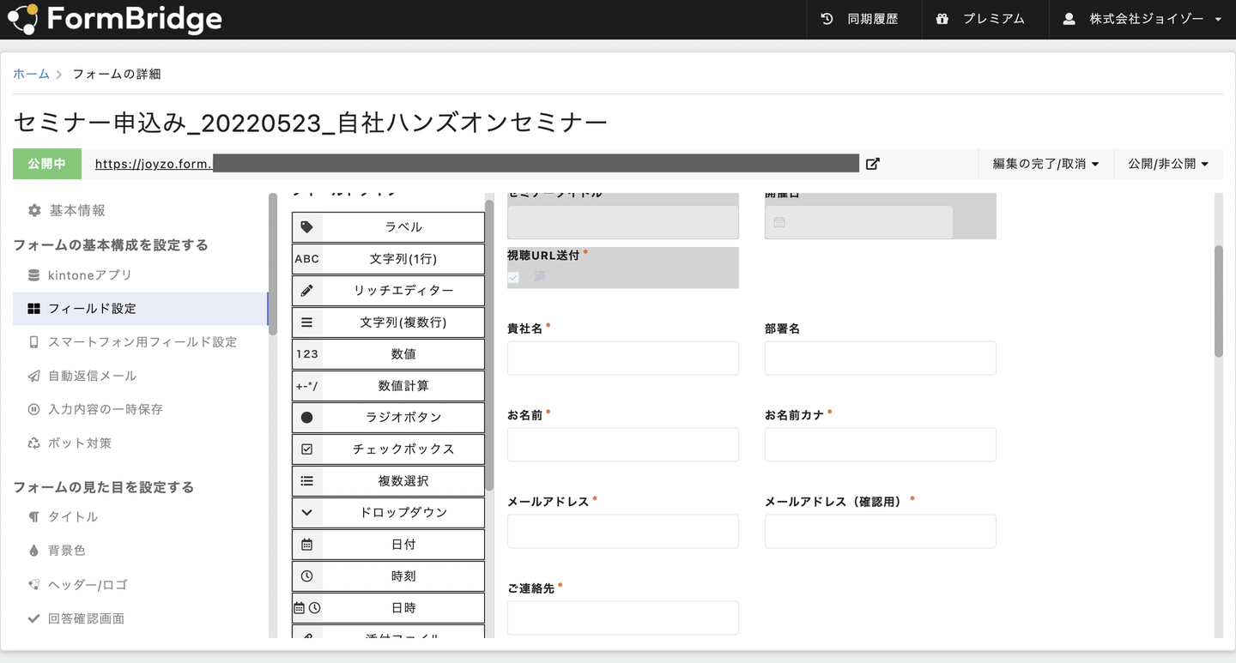Click the 貴社名 text input field
This screenshot has height=663, width=1236.
(622, 358)
